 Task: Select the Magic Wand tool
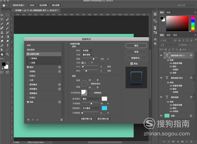7,19
